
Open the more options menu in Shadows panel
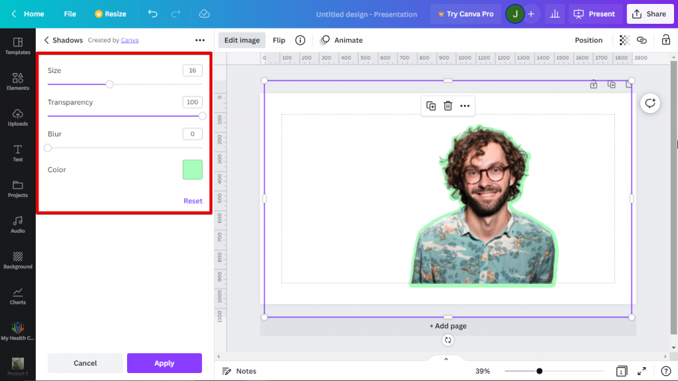(200, 40)
